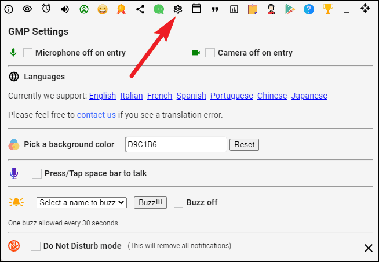379x262 pixels.
Task: Open the grinning emoji icon
Action: pyautogui.click(x=103, y=9)
